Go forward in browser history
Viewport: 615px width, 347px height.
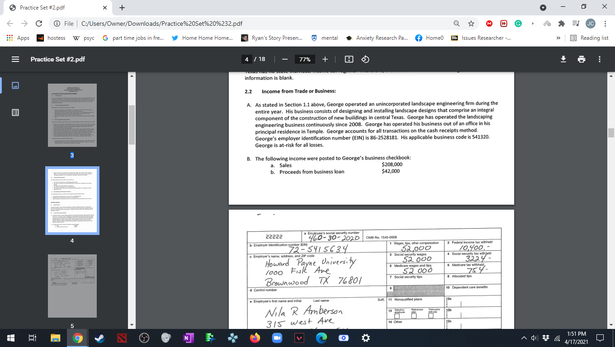pos(24,23)
